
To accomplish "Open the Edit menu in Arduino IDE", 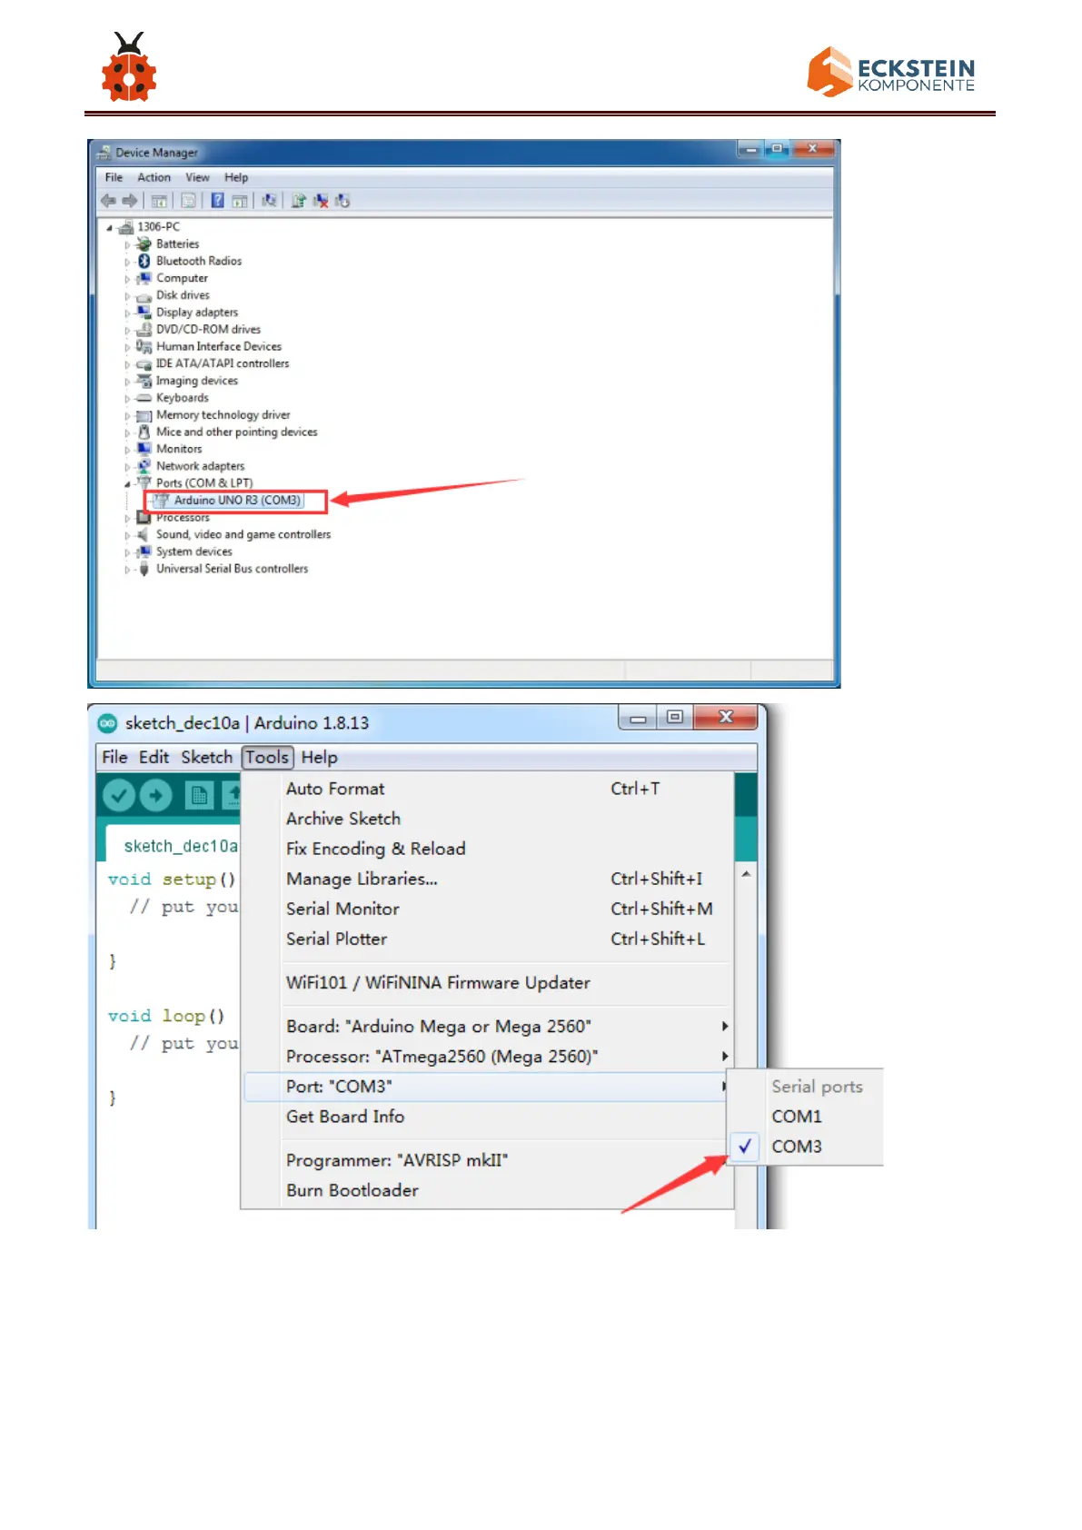I will (x=154, y=757).
